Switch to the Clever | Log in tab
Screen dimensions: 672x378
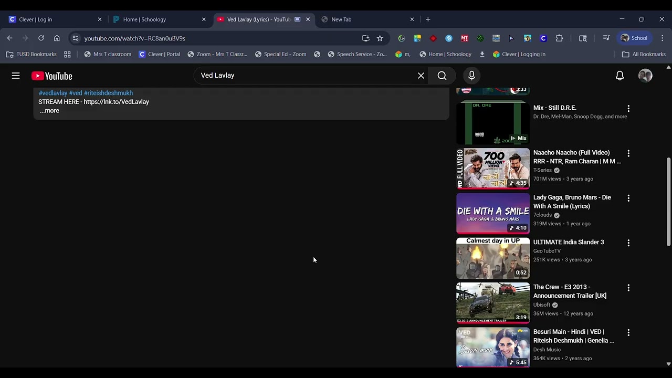click(55, 19)
